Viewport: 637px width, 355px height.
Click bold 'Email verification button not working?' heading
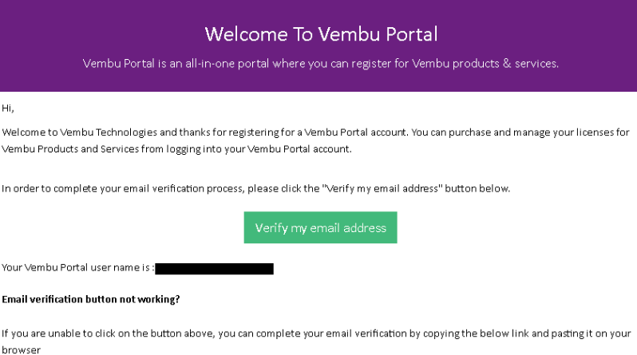coord(90,299)
